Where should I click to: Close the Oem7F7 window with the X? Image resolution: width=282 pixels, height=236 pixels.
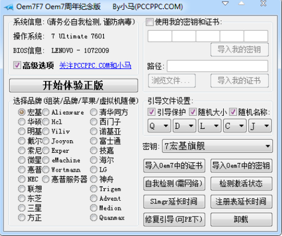click(263, 3)
